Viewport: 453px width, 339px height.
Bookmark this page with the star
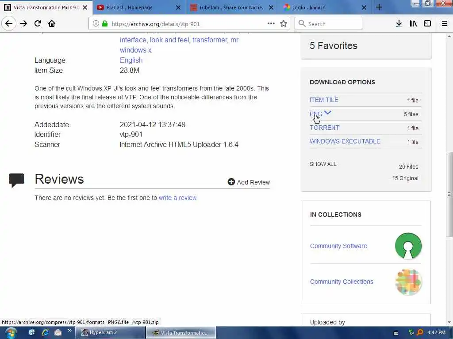[284, 24]
